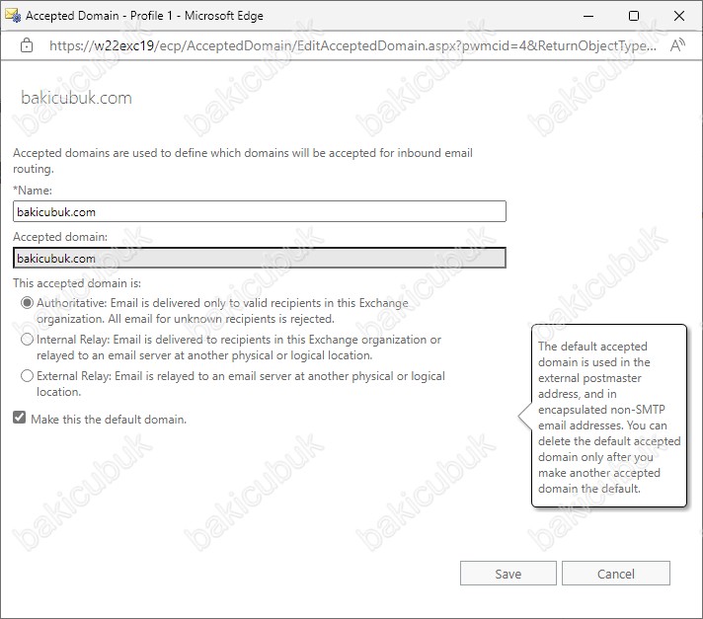
Task: Select the Authoritative domain radio button
Action: tap(27, 303)
